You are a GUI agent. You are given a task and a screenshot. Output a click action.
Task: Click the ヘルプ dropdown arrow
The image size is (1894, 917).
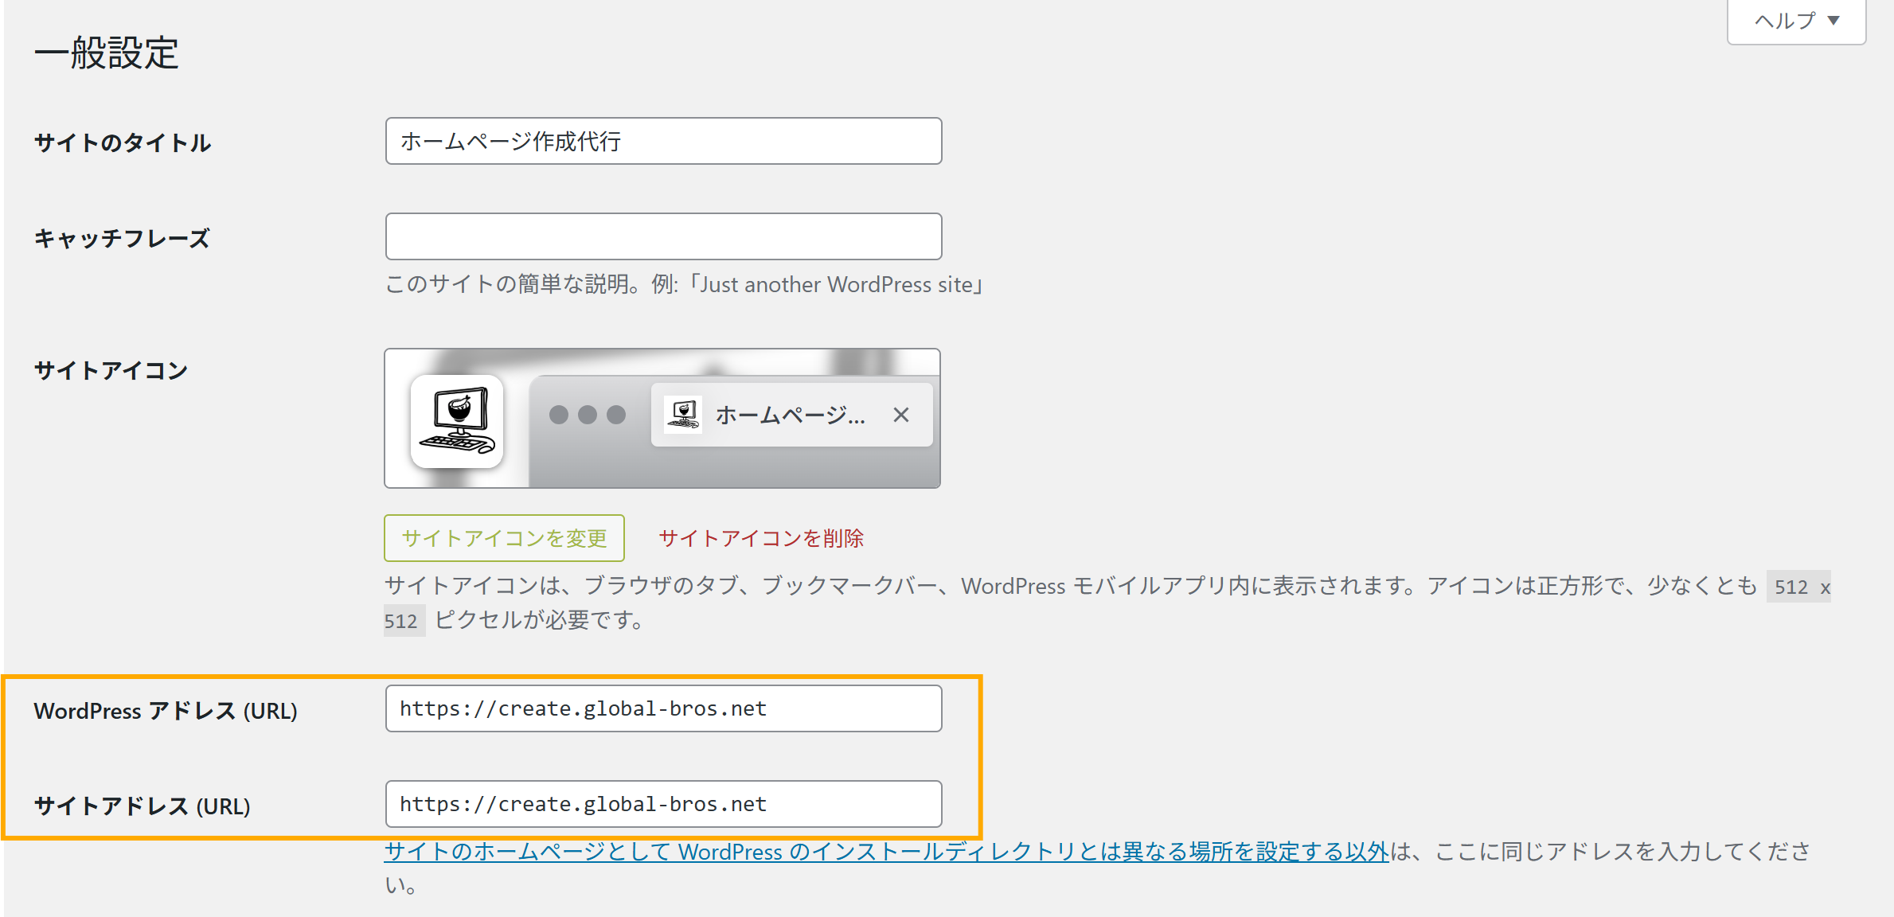click(x=1833, y=21)
